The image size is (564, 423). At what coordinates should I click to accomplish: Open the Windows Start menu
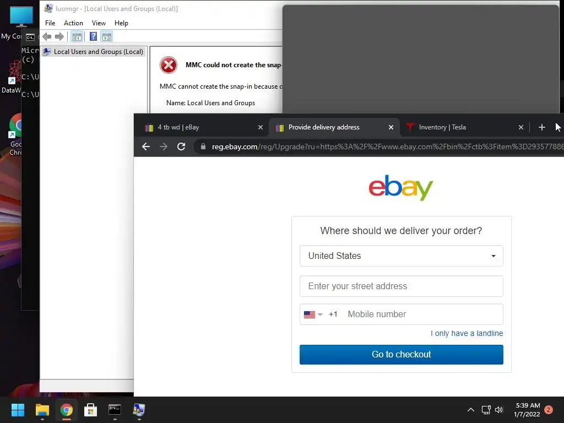(18, 410)
